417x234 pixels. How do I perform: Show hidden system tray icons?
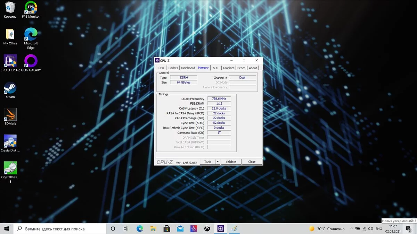(x=351, y=229)
